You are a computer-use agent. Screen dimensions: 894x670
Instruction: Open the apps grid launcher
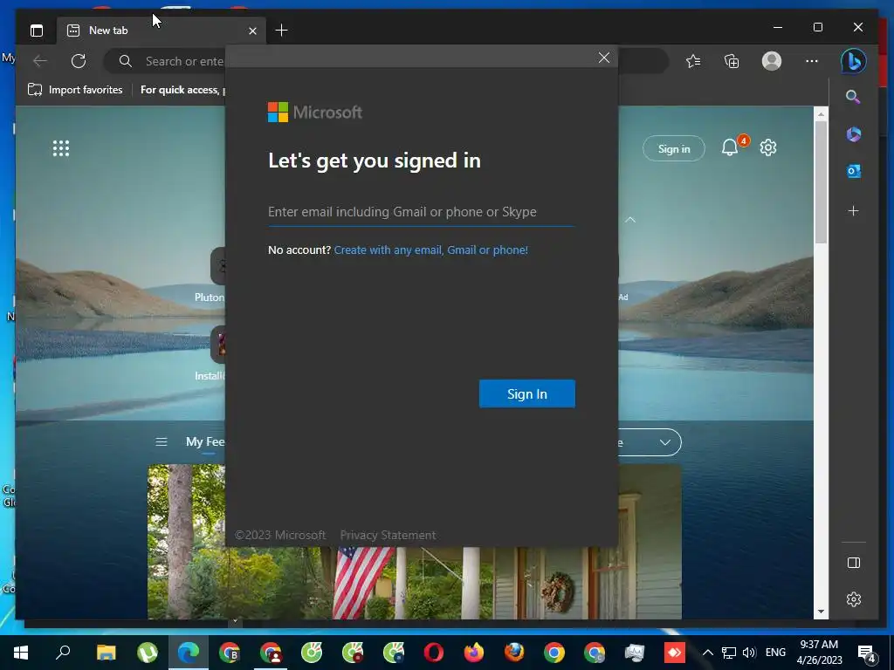tap(61, 148)
